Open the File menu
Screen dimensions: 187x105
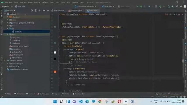(6, 2)
